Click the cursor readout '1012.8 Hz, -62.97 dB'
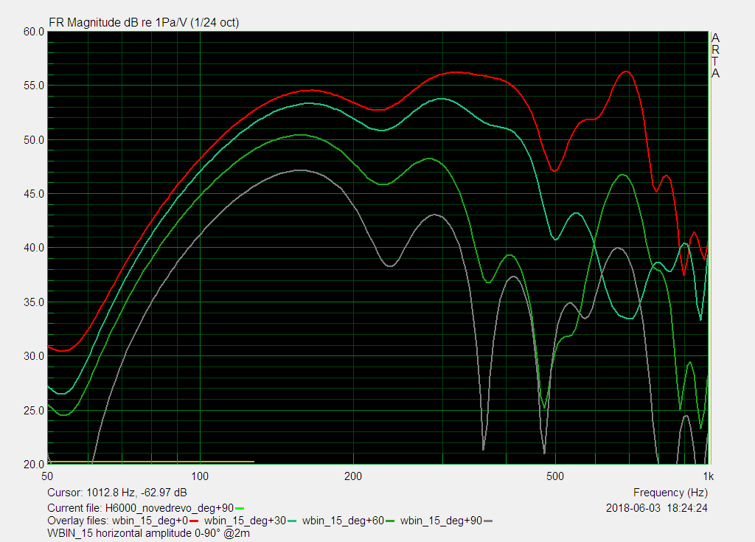Screen dimensions: 755x542 tap(136, 493)
